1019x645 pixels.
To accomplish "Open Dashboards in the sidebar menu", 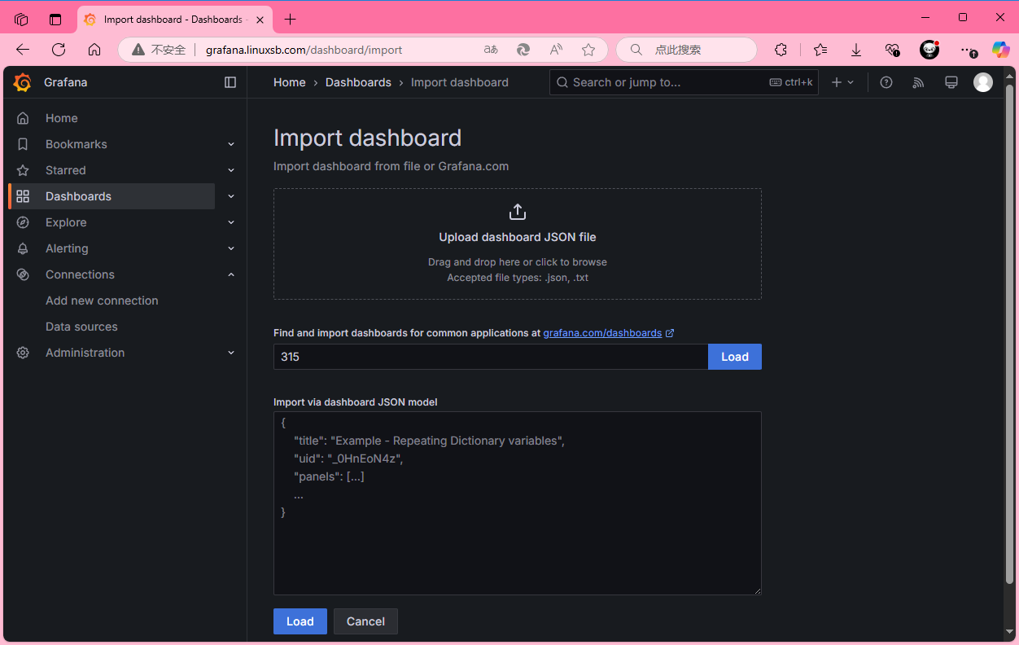I will [78, 196].
